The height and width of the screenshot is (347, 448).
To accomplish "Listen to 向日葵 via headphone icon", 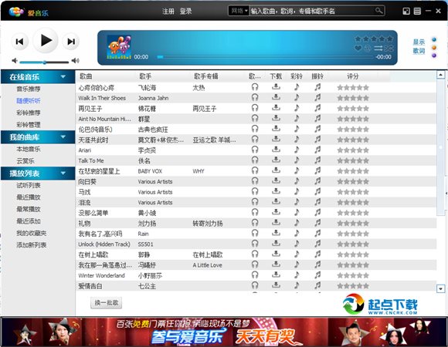I will pyautogui.click(x=255, y=180).
